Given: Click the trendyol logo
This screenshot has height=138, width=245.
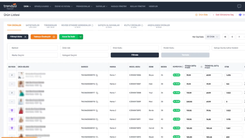Looking at the screenshot, I should click(x=10, y=6).
